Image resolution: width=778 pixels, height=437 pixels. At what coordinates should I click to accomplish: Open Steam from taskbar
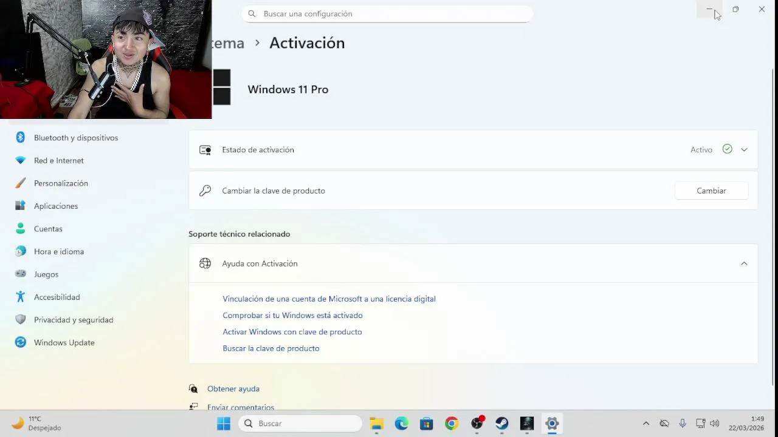pos(502,424)
